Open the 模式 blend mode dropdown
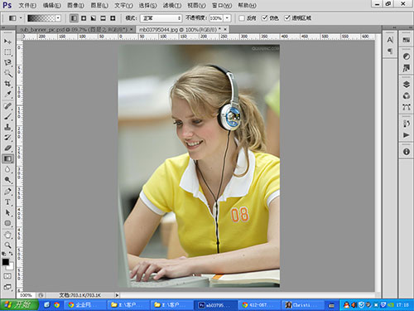414x311 pixels. [161, 18]
